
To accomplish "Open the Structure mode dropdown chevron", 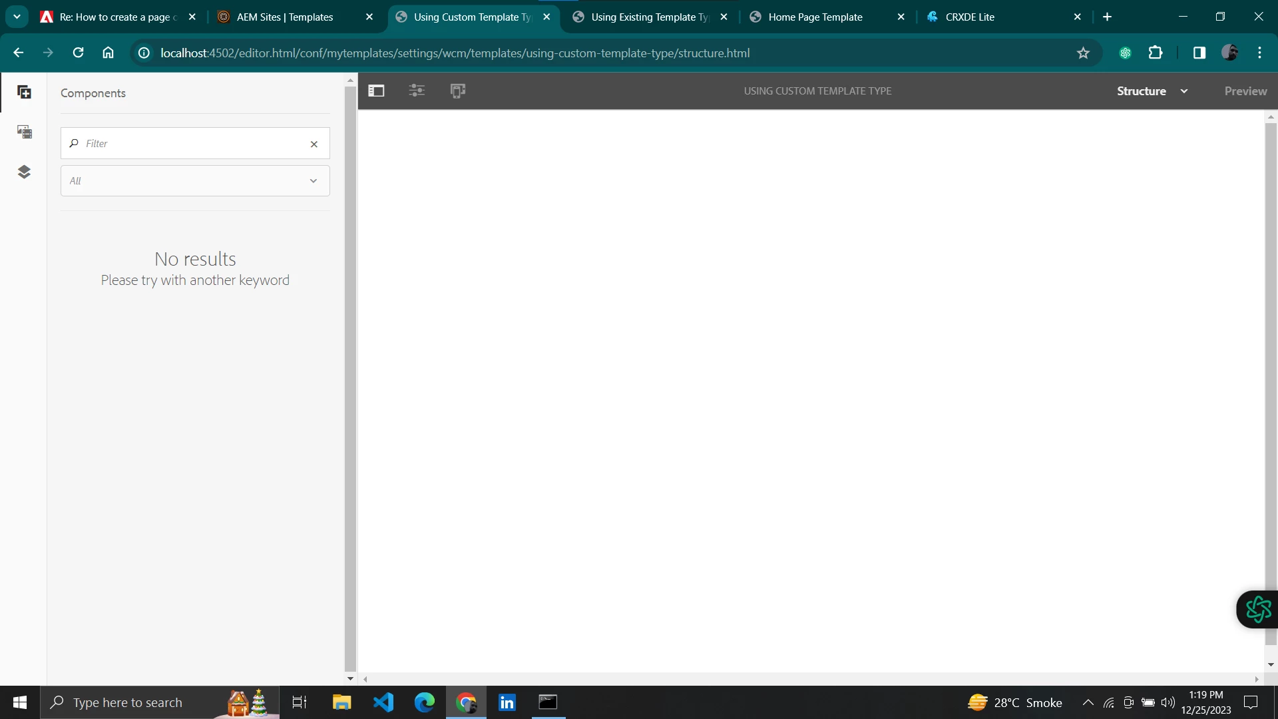I will (1184, 91).
